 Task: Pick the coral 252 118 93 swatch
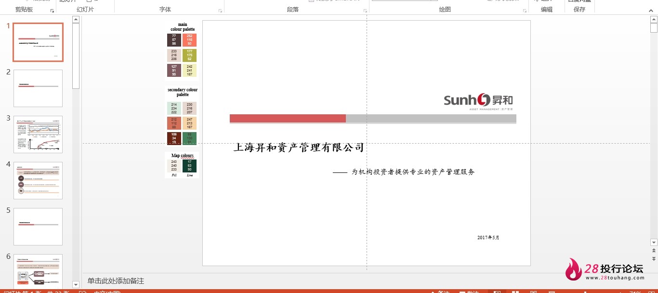(189, 40)
